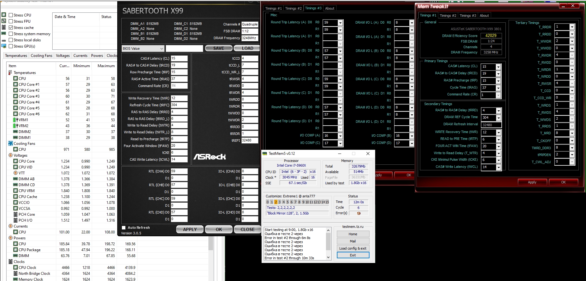Enable the Stress local disks checkbox
Screen dimensions: 586x281
coord(11,40)
